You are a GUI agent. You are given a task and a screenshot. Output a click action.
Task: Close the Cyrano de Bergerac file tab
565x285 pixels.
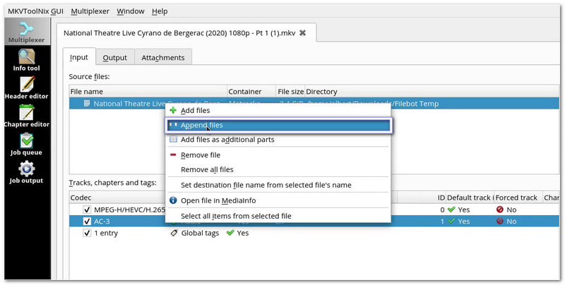[303, 32]
